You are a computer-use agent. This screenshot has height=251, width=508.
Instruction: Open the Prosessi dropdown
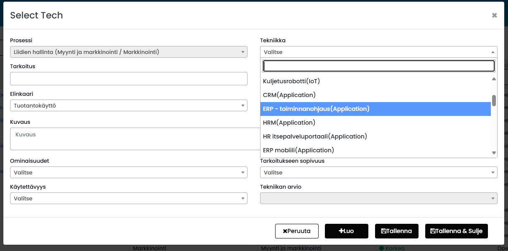[x=128, y=52]
